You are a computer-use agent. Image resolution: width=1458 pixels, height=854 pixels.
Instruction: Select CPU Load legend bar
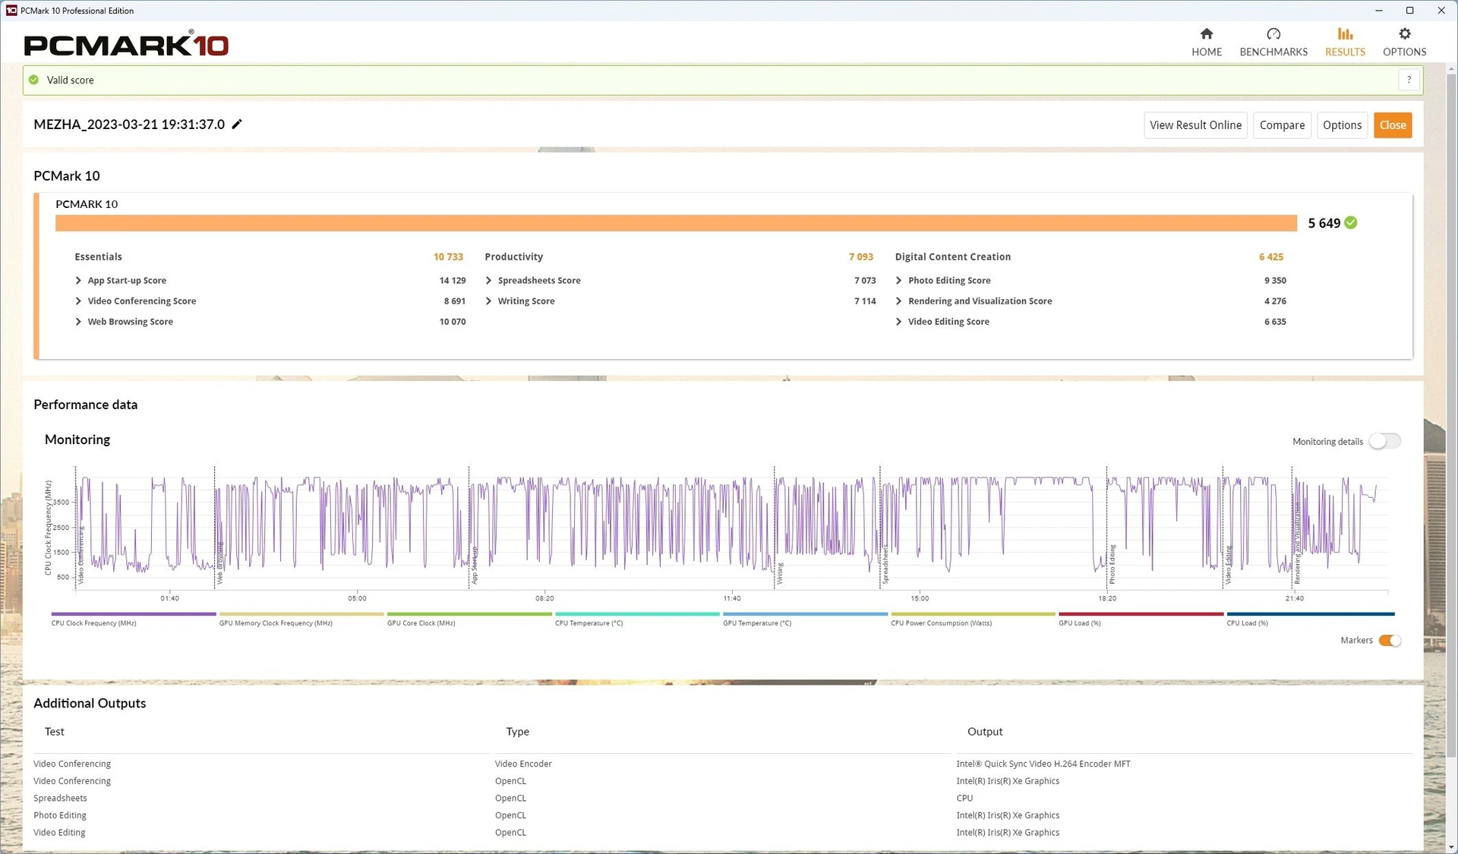tap(1311, 613)
